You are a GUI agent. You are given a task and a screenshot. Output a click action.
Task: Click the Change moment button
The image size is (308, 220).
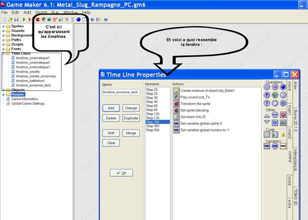(131, 108)
